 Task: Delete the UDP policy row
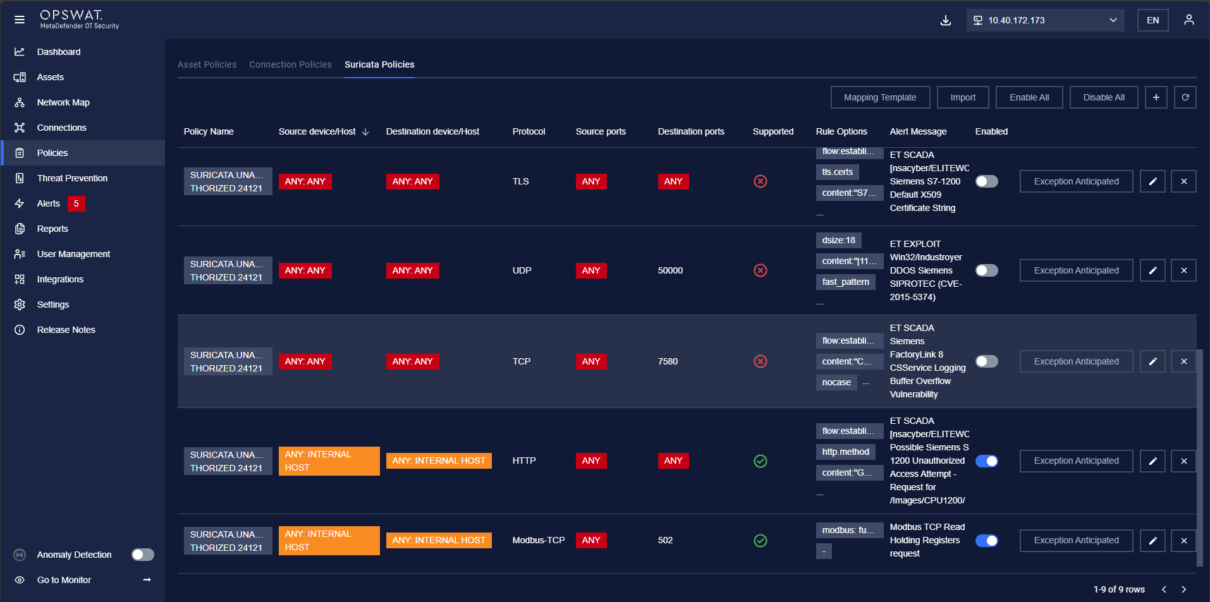pyautogui.click(x=1184, y=270)
